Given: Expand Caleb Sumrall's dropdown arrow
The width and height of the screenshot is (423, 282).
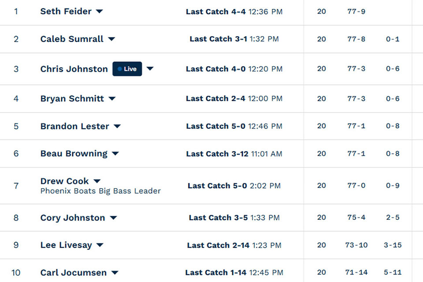Looking at the screenshot, I should click(111, 39).
